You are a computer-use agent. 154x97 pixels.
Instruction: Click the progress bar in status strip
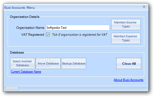click(x=12, y=88)
